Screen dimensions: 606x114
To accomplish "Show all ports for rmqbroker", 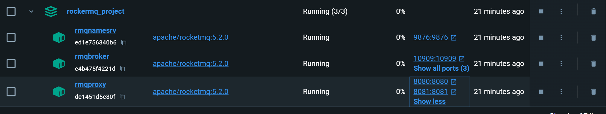I will pyautogui.click(x=441, y=68).
